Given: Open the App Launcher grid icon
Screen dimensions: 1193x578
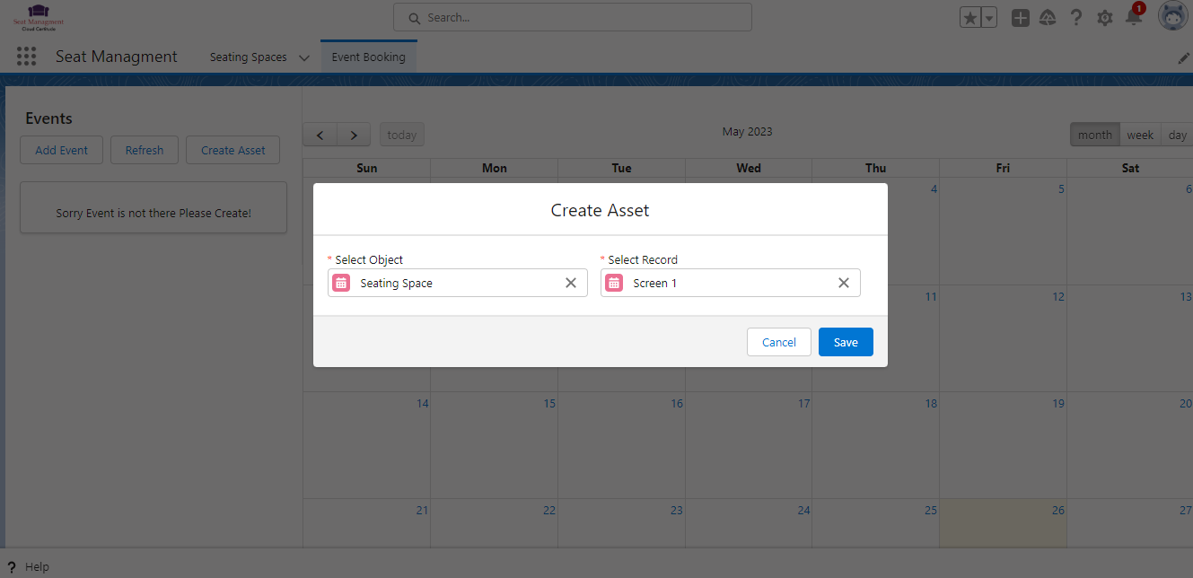Looking at the screenshot, I should (x=26, y=57).
